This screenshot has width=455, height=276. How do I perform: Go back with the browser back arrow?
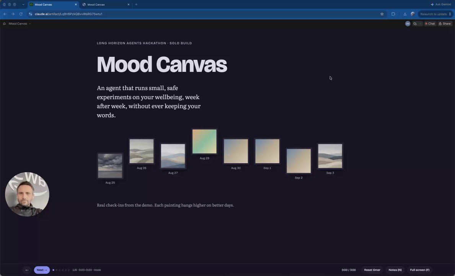point(5,14)
